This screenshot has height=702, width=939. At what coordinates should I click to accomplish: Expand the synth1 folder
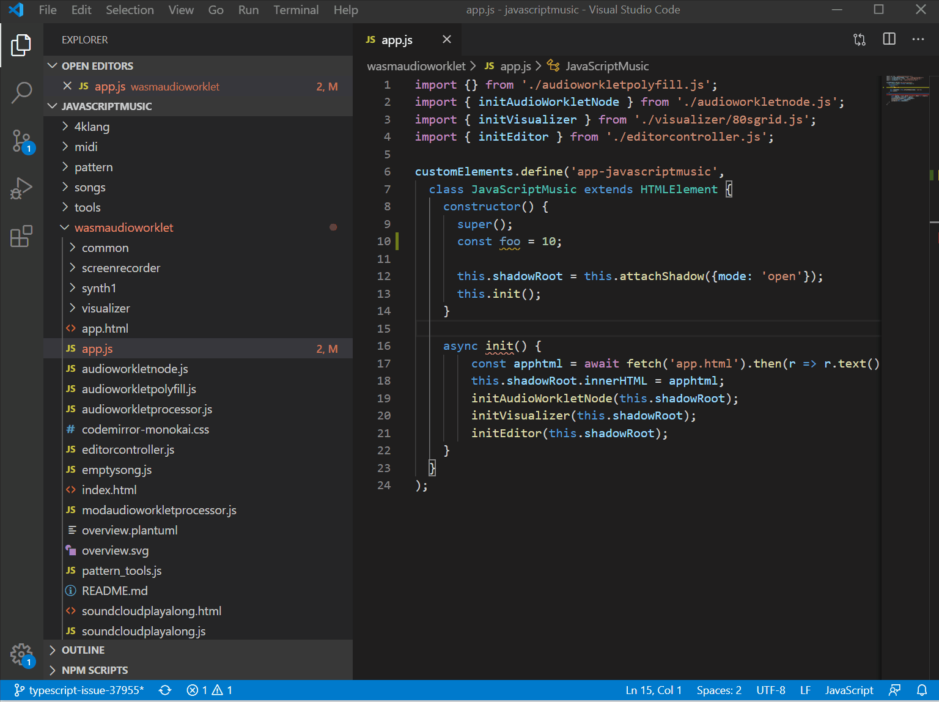(x=198, y=288)
